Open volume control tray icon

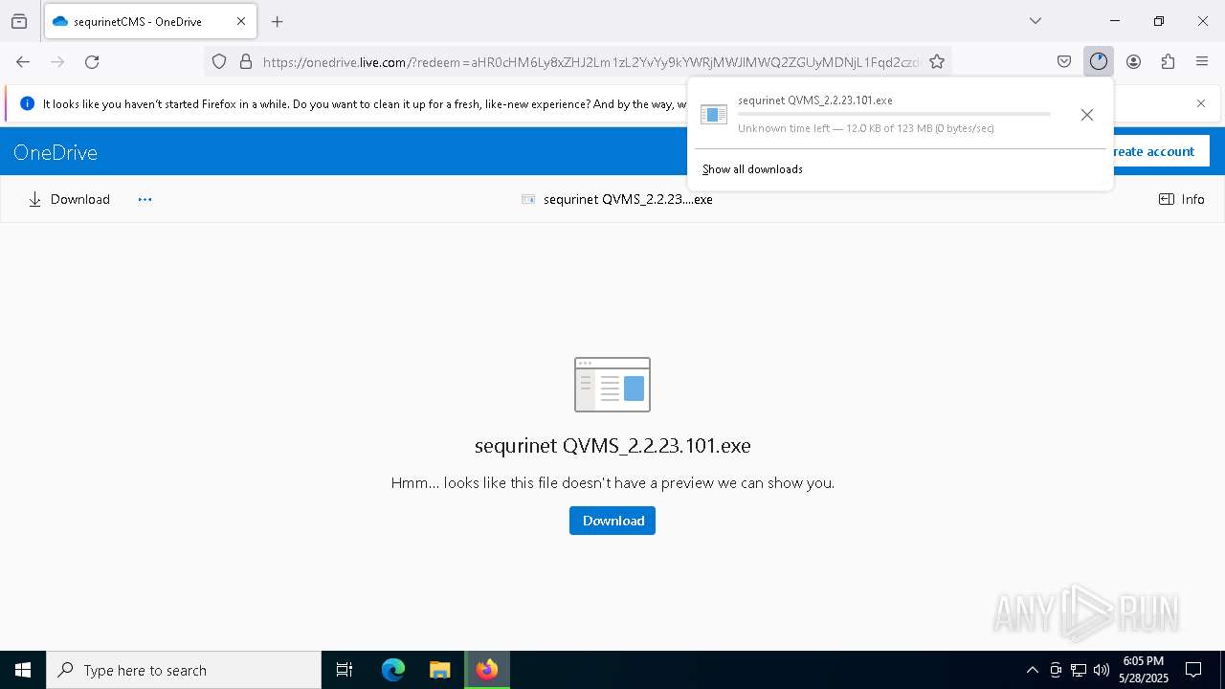[x=1102, y=670]
